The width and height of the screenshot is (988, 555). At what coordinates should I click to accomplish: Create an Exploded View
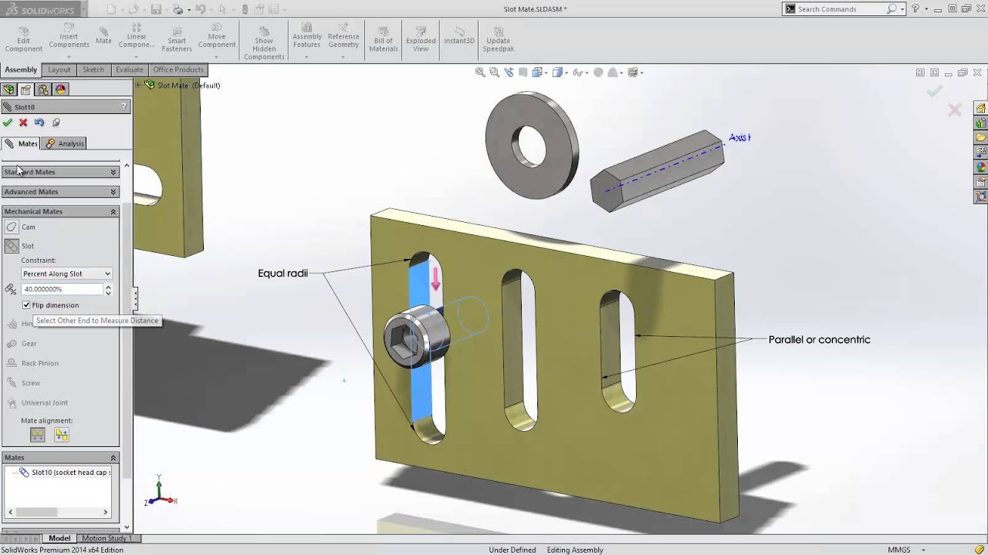pyautogui.click(x=421, y=39)
